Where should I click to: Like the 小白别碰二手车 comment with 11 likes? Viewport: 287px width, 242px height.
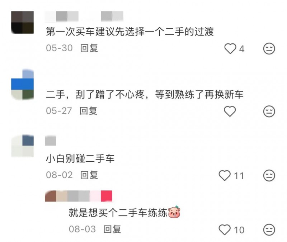[225, 175]
